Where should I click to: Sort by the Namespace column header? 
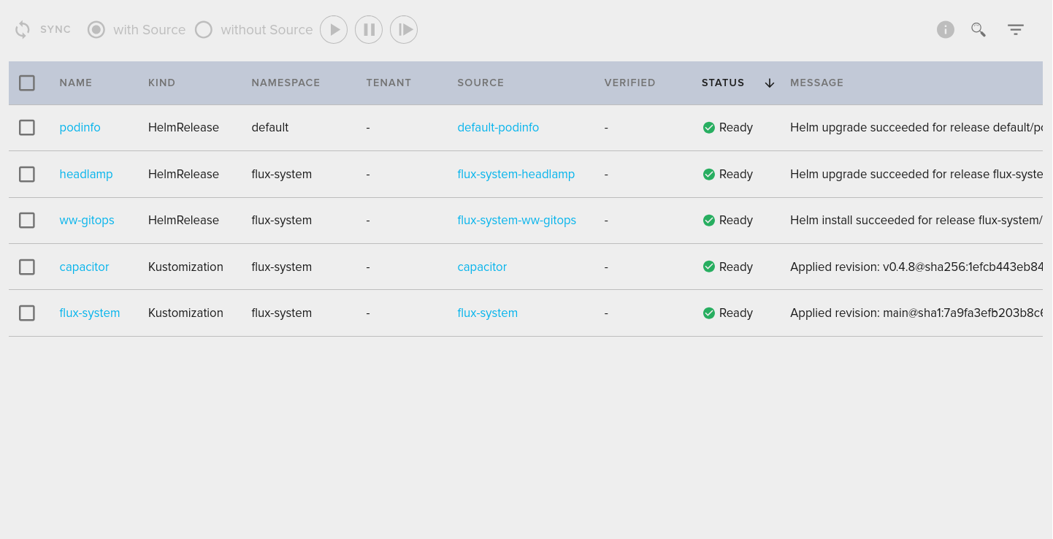coord(286,83)
